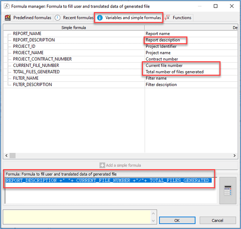The width and height of the screenshot is (241, 229).
Task: Click the horizontal scrollbar right arrow
Action: 234,155
